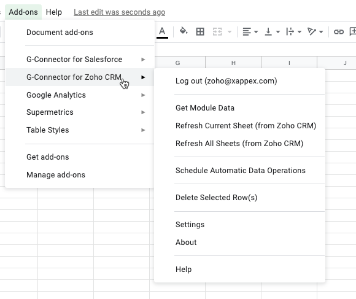Image resolution: width=356 pixels, height=299 pixels.
Task: Expand Table Styles submenu
Action: (79, 130)
